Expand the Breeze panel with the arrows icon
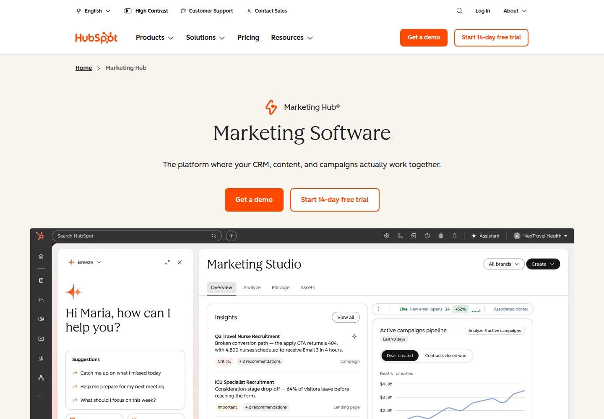Image resolution: width=604 pixels, height=419 pixels. point(167,262)
